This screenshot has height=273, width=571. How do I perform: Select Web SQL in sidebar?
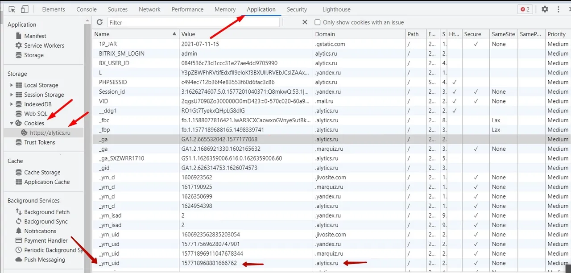tap(36, 114)
